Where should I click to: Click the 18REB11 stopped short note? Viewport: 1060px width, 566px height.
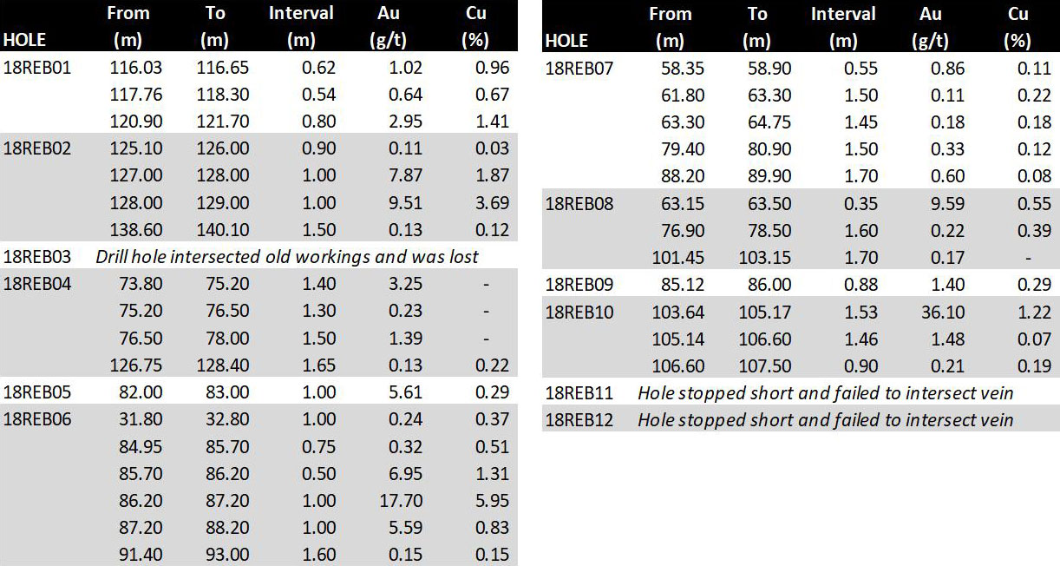[825, 393]
